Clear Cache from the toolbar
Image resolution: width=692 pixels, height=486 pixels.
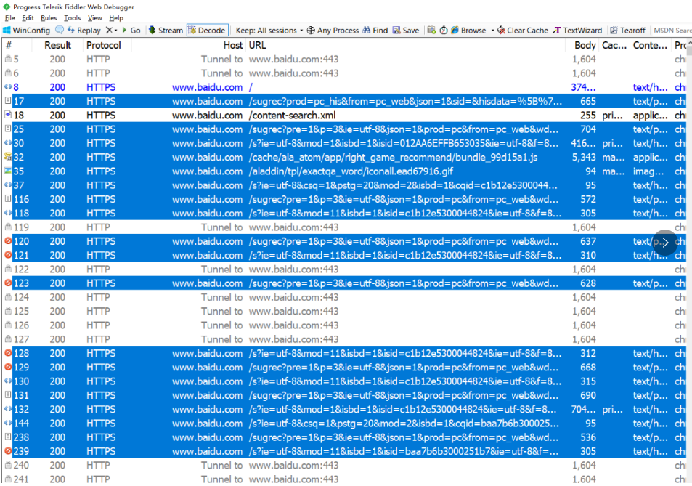[x=523, y=30]
